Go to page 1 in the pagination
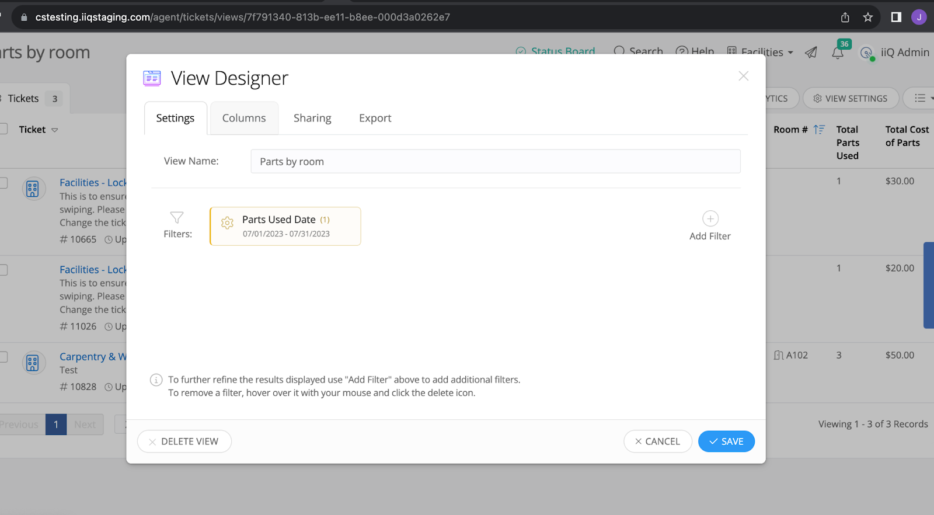 click(x=56, y=424)
